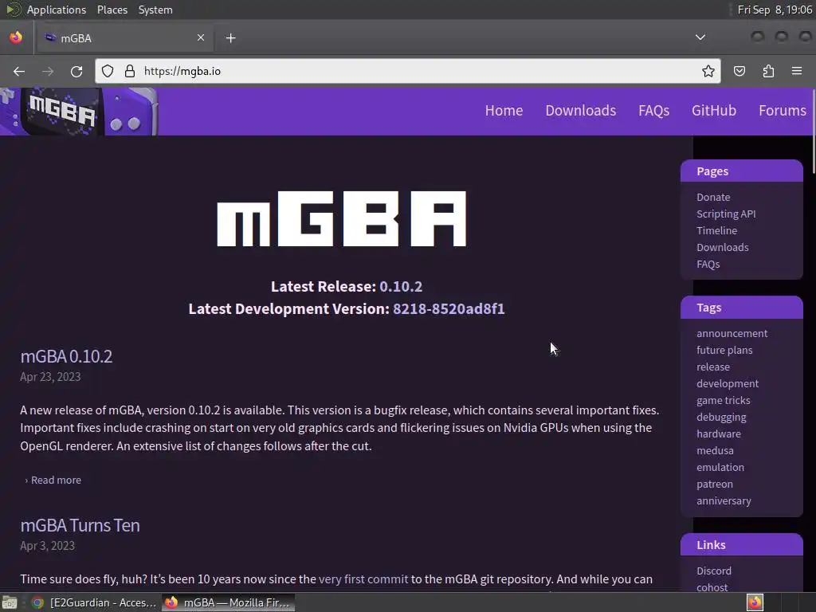Open a new tab with plus button
The image size is (816, 612).
pos(230,38)
